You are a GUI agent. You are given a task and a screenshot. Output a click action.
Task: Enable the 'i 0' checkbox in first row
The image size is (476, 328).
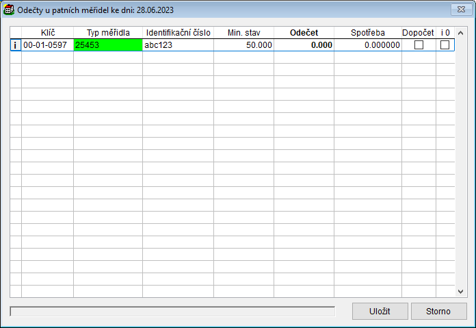(x=445, y=45)
